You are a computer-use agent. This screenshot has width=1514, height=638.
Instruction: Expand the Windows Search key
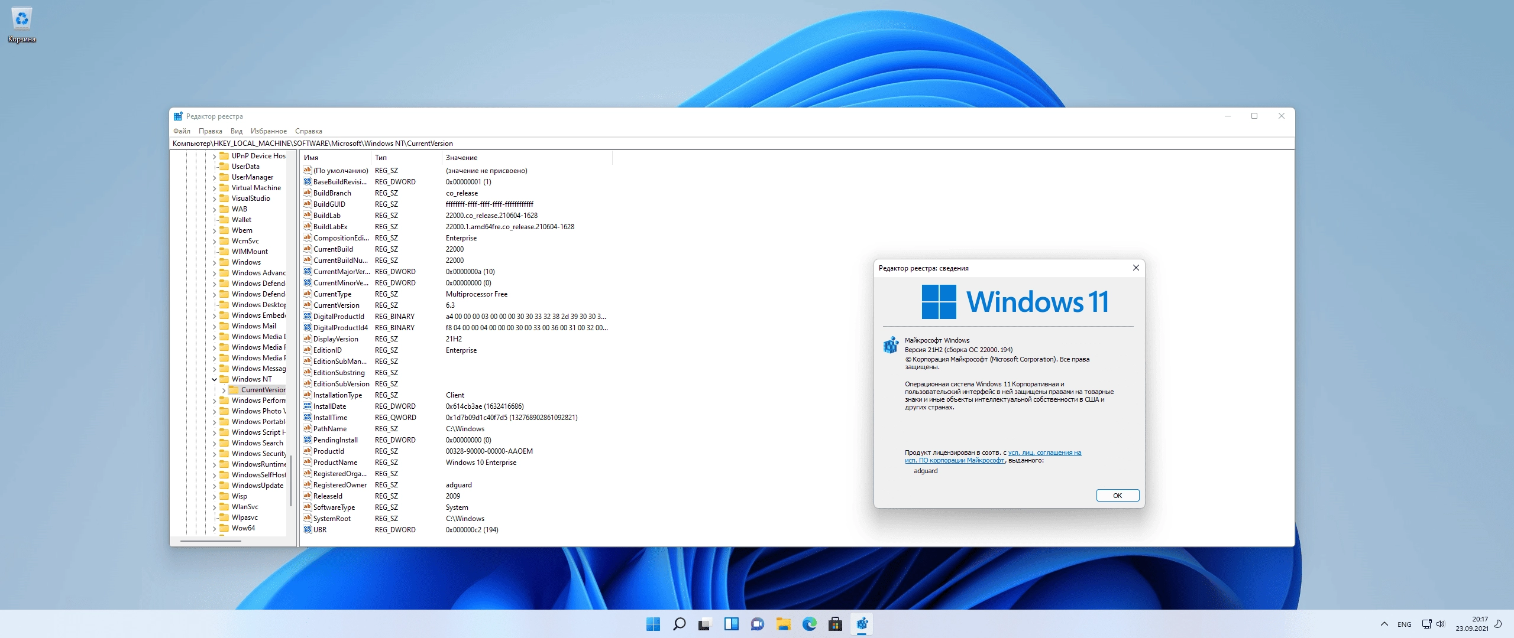click(214, 443)
